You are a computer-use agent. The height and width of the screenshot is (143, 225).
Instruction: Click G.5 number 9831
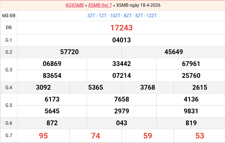pos(191,111)
